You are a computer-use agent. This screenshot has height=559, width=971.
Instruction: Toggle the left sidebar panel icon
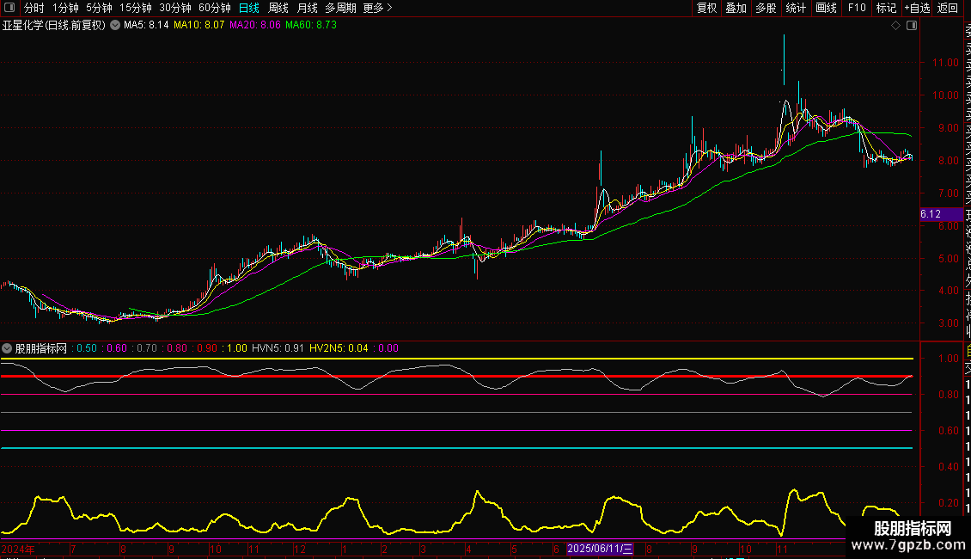[9, 8]
